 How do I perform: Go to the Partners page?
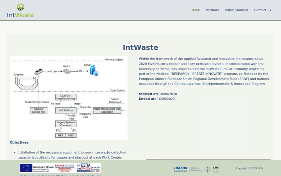(212, 10)
